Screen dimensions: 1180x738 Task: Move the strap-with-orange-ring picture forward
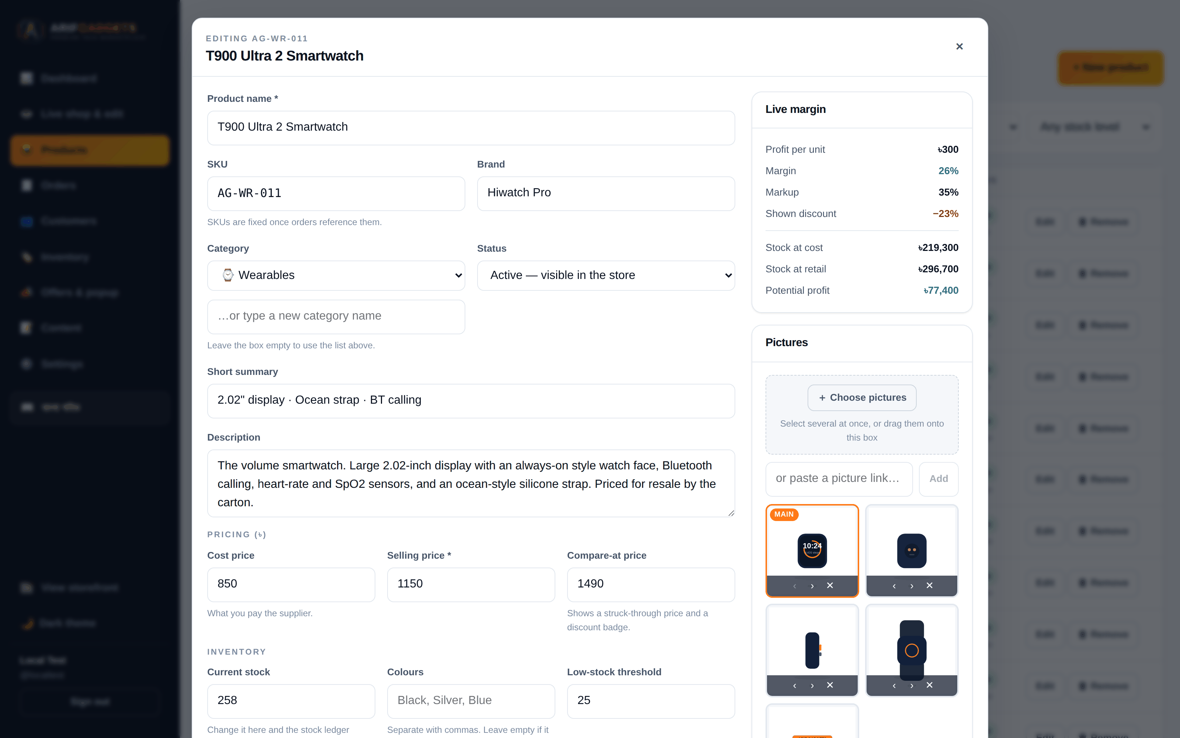[912, 685]
